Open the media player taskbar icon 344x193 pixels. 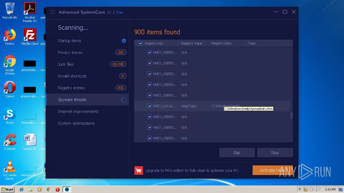click(40, 190)
